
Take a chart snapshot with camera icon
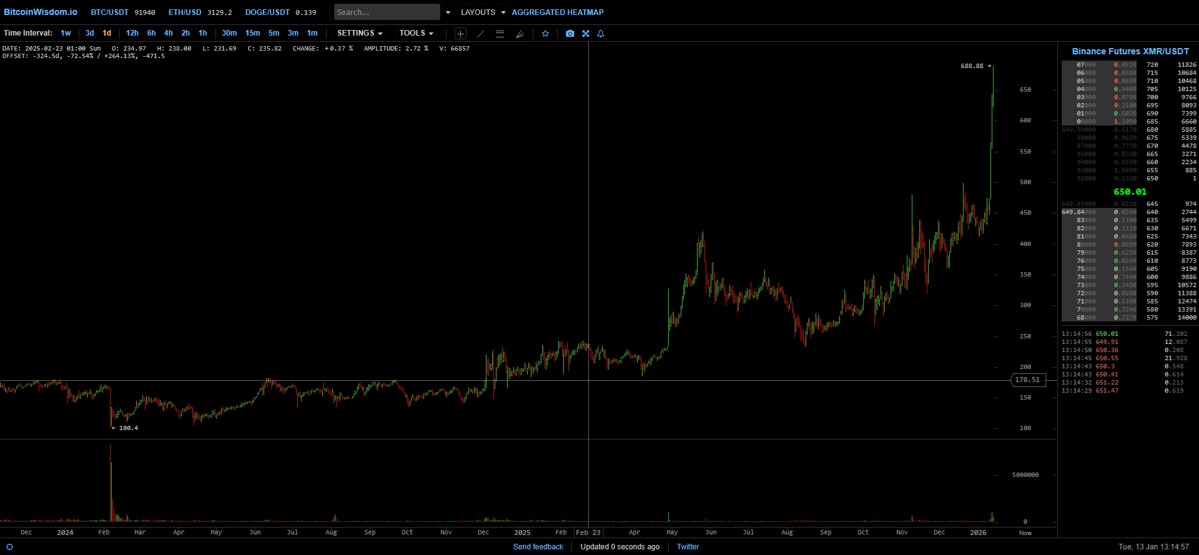click(570, 34)
